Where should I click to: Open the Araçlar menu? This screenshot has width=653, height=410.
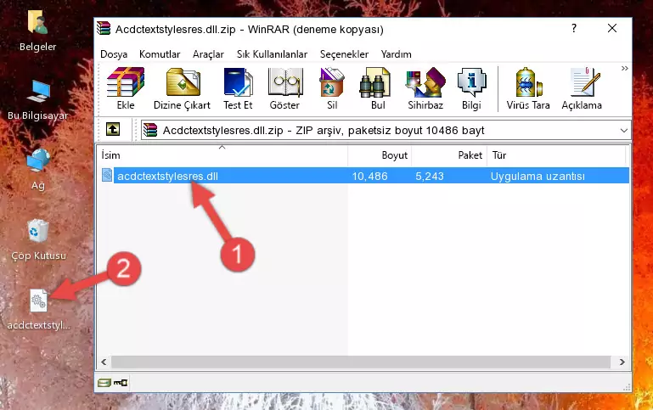(x=208, y=54)
